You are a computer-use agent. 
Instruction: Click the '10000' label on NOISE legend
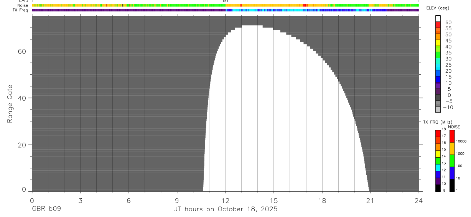[x=461, y=141]
